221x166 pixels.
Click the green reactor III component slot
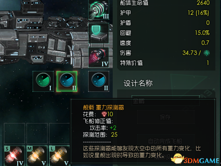[99, 10]
